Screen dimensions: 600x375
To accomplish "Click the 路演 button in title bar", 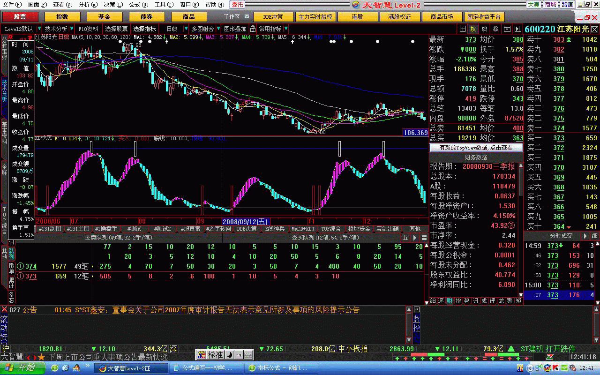I will (x=567, y=5).
